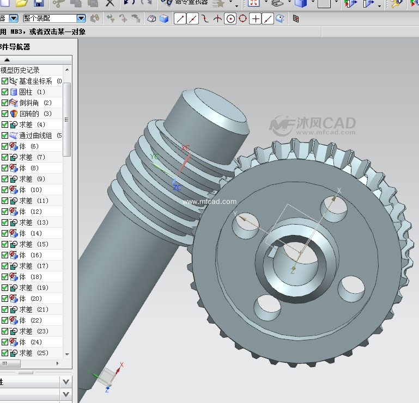The height and width of the screenshot is (403, 419).
Task: Click the Cut scissors icon
Action: point(58,3)
